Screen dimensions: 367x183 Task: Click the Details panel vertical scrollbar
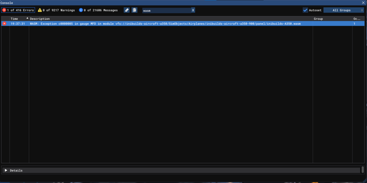click(363, 170)
